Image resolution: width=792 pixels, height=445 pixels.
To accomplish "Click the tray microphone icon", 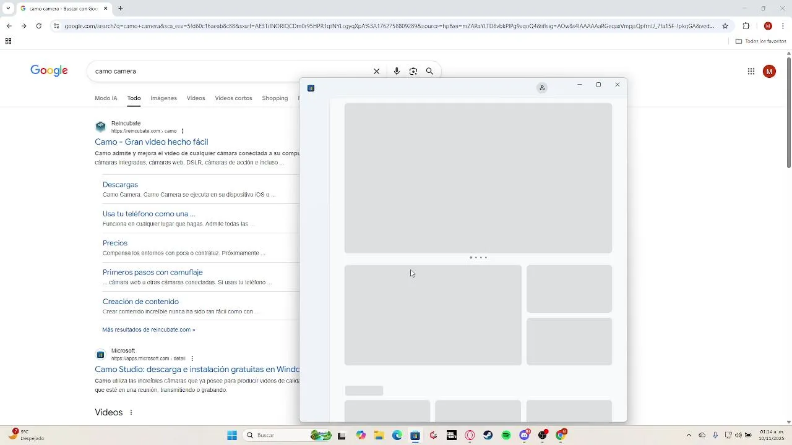I will point(715,436).
